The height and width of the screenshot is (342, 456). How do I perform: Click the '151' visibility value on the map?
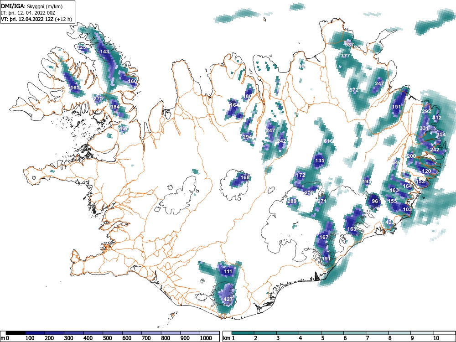(x=396, y=107)
